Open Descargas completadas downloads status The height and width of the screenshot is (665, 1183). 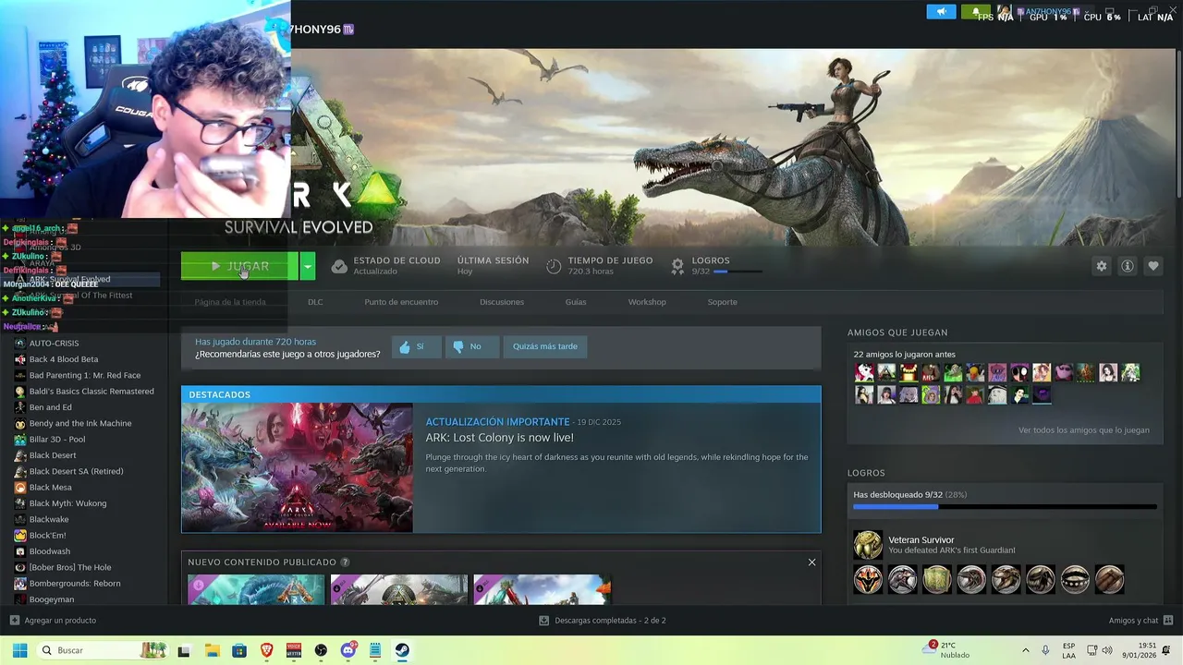point(603,621)
